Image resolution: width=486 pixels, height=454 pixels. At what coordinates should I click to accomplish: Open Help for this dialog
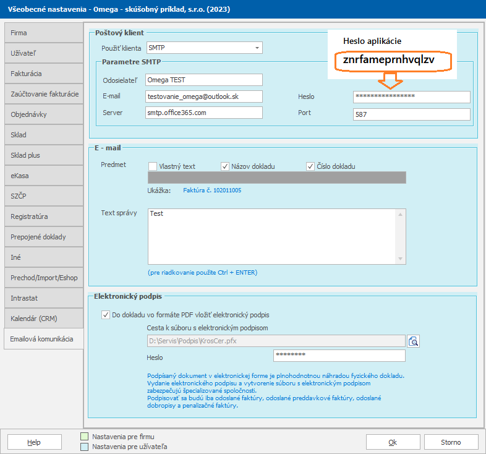[34, 442]
